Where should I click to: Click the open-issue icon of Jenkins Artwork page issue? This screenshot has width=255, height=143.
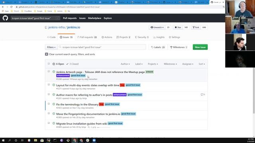pos(54,71)
